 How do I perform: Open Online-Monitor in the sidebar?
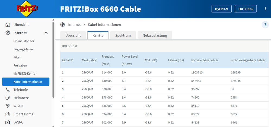click(x=24, y=41)
